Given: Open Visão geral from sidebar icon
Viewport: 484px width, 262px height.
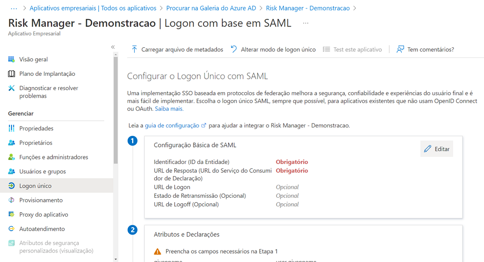Looking at the screenshot, I should click(11, 59).
